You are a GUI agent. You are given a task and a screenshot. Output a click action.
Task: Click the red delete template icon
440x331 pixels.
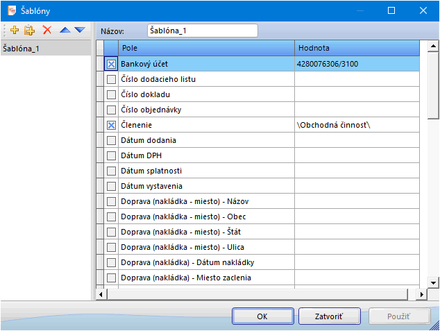[x=46, y=31]
